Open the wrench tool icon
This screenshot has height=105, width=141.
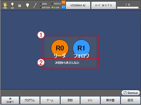click(x=35, y=6)
